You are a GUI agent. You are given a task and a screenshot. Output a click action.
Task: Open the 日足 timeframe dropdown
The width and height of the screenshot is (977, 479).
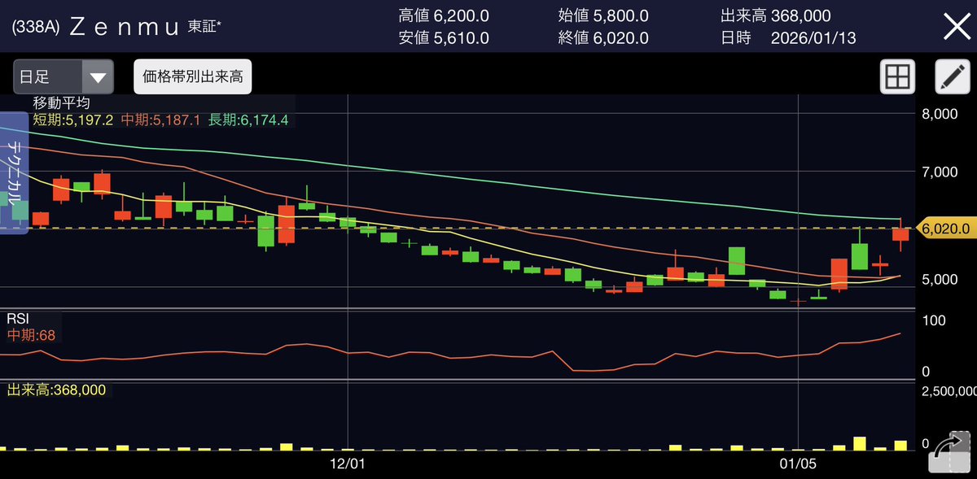click(63, 77)
